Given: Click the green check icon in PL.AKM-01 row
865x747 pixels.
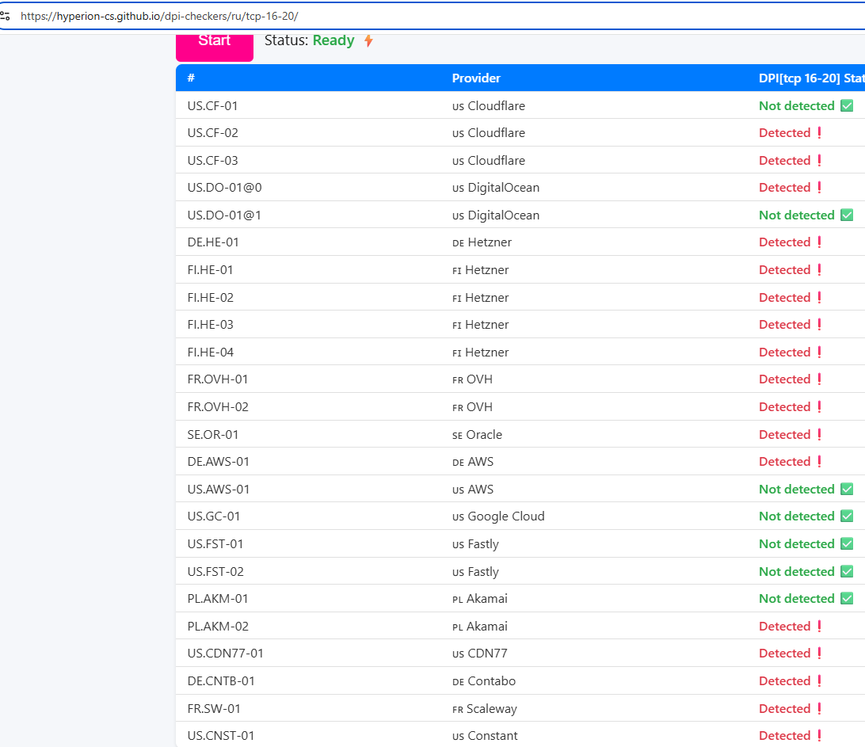Looking at the screenshot, I should (847, 598).
